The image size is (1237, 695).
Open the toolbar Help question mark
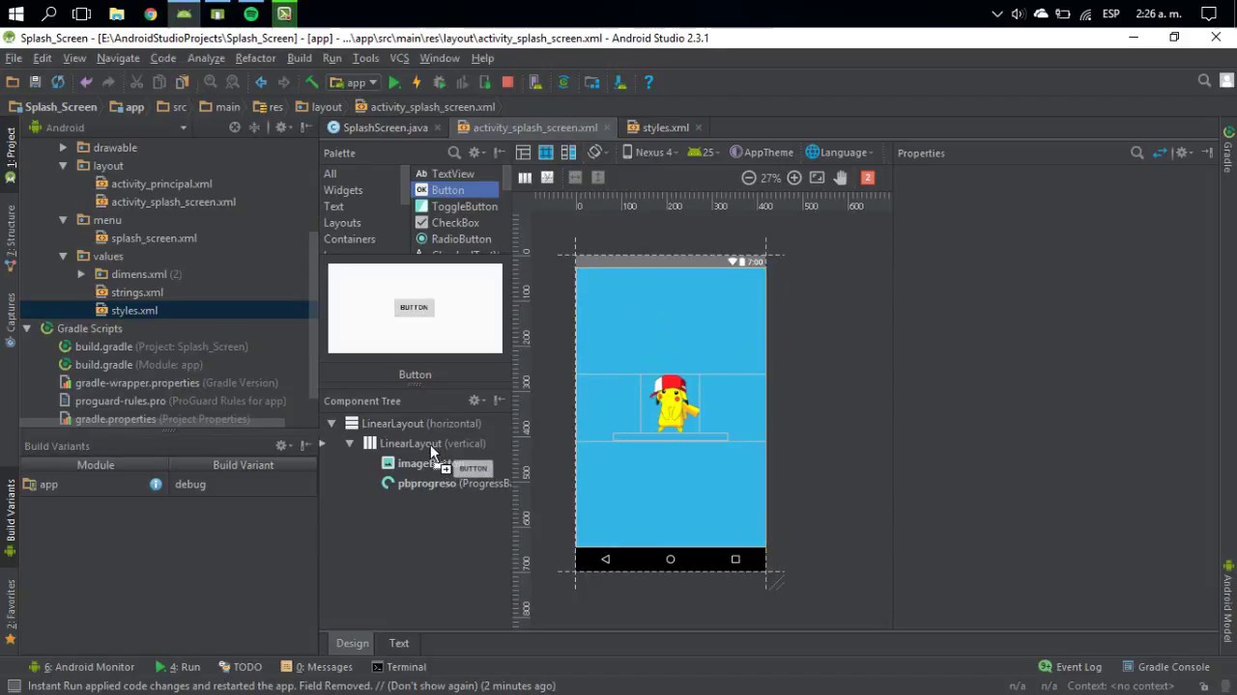point(648,83)
